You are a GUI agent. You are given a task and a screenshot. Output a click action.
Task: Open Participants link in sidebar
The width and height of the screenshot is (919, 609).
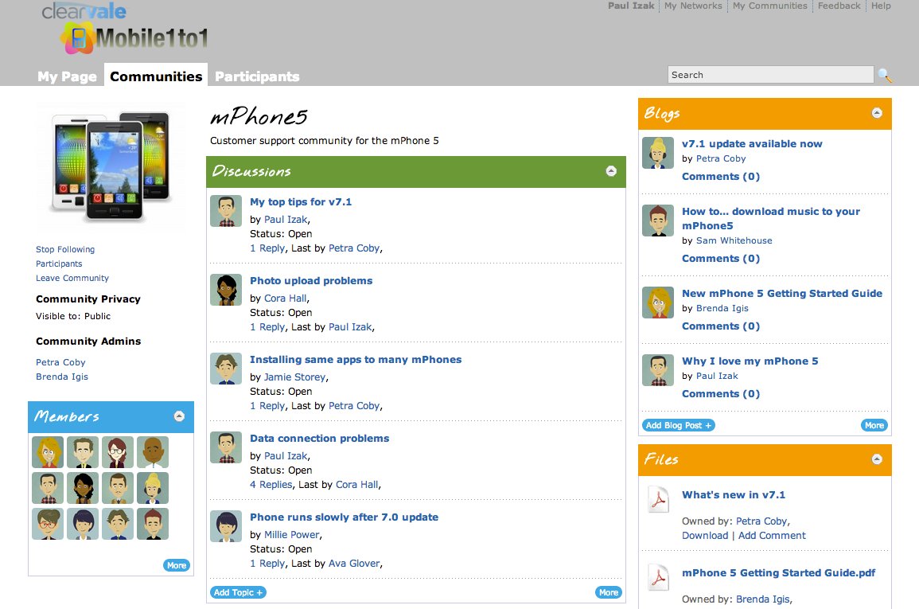[59, 264]
